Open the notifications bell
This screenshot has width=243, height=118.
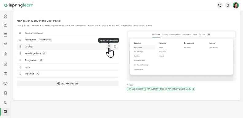click(228, 6)
